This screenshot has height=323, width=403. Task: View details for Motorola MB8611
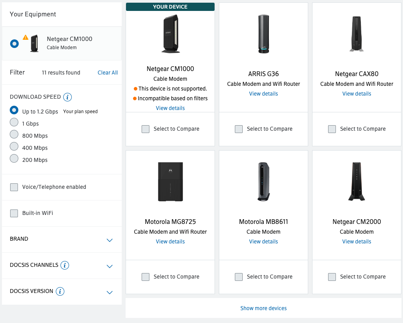coord(263,241)
